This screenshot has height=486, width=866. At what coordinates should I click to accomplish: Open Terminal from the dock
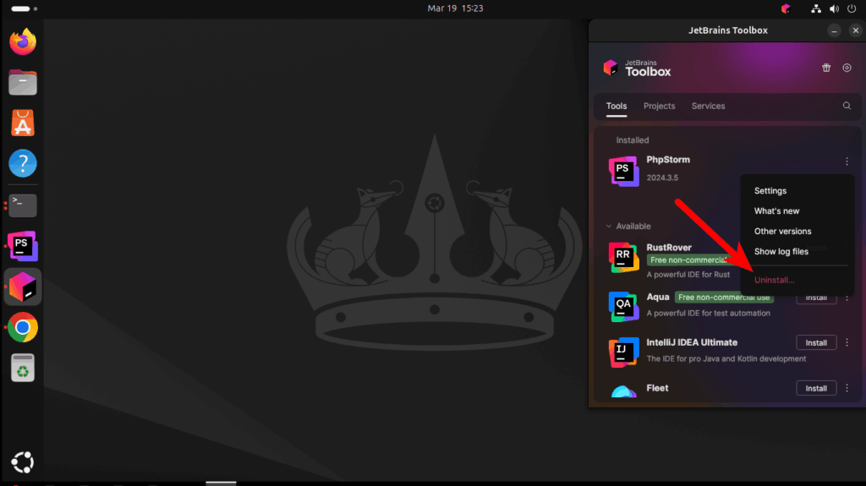coord(23,205)
